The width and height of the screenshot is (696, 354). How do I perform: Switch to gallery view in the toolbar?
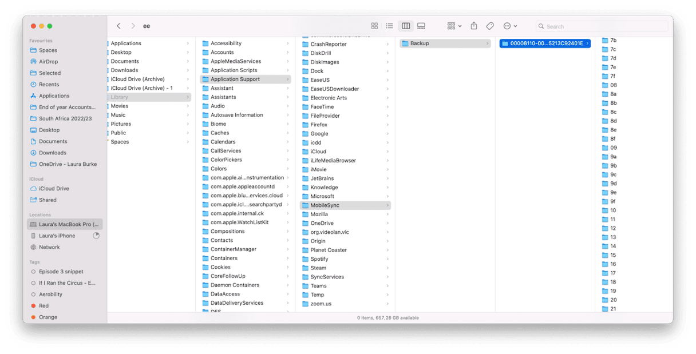[x=421, y=26]
